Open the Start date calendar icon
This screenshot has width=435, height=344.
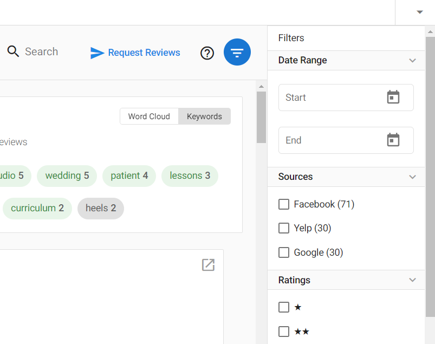(393, 97)
